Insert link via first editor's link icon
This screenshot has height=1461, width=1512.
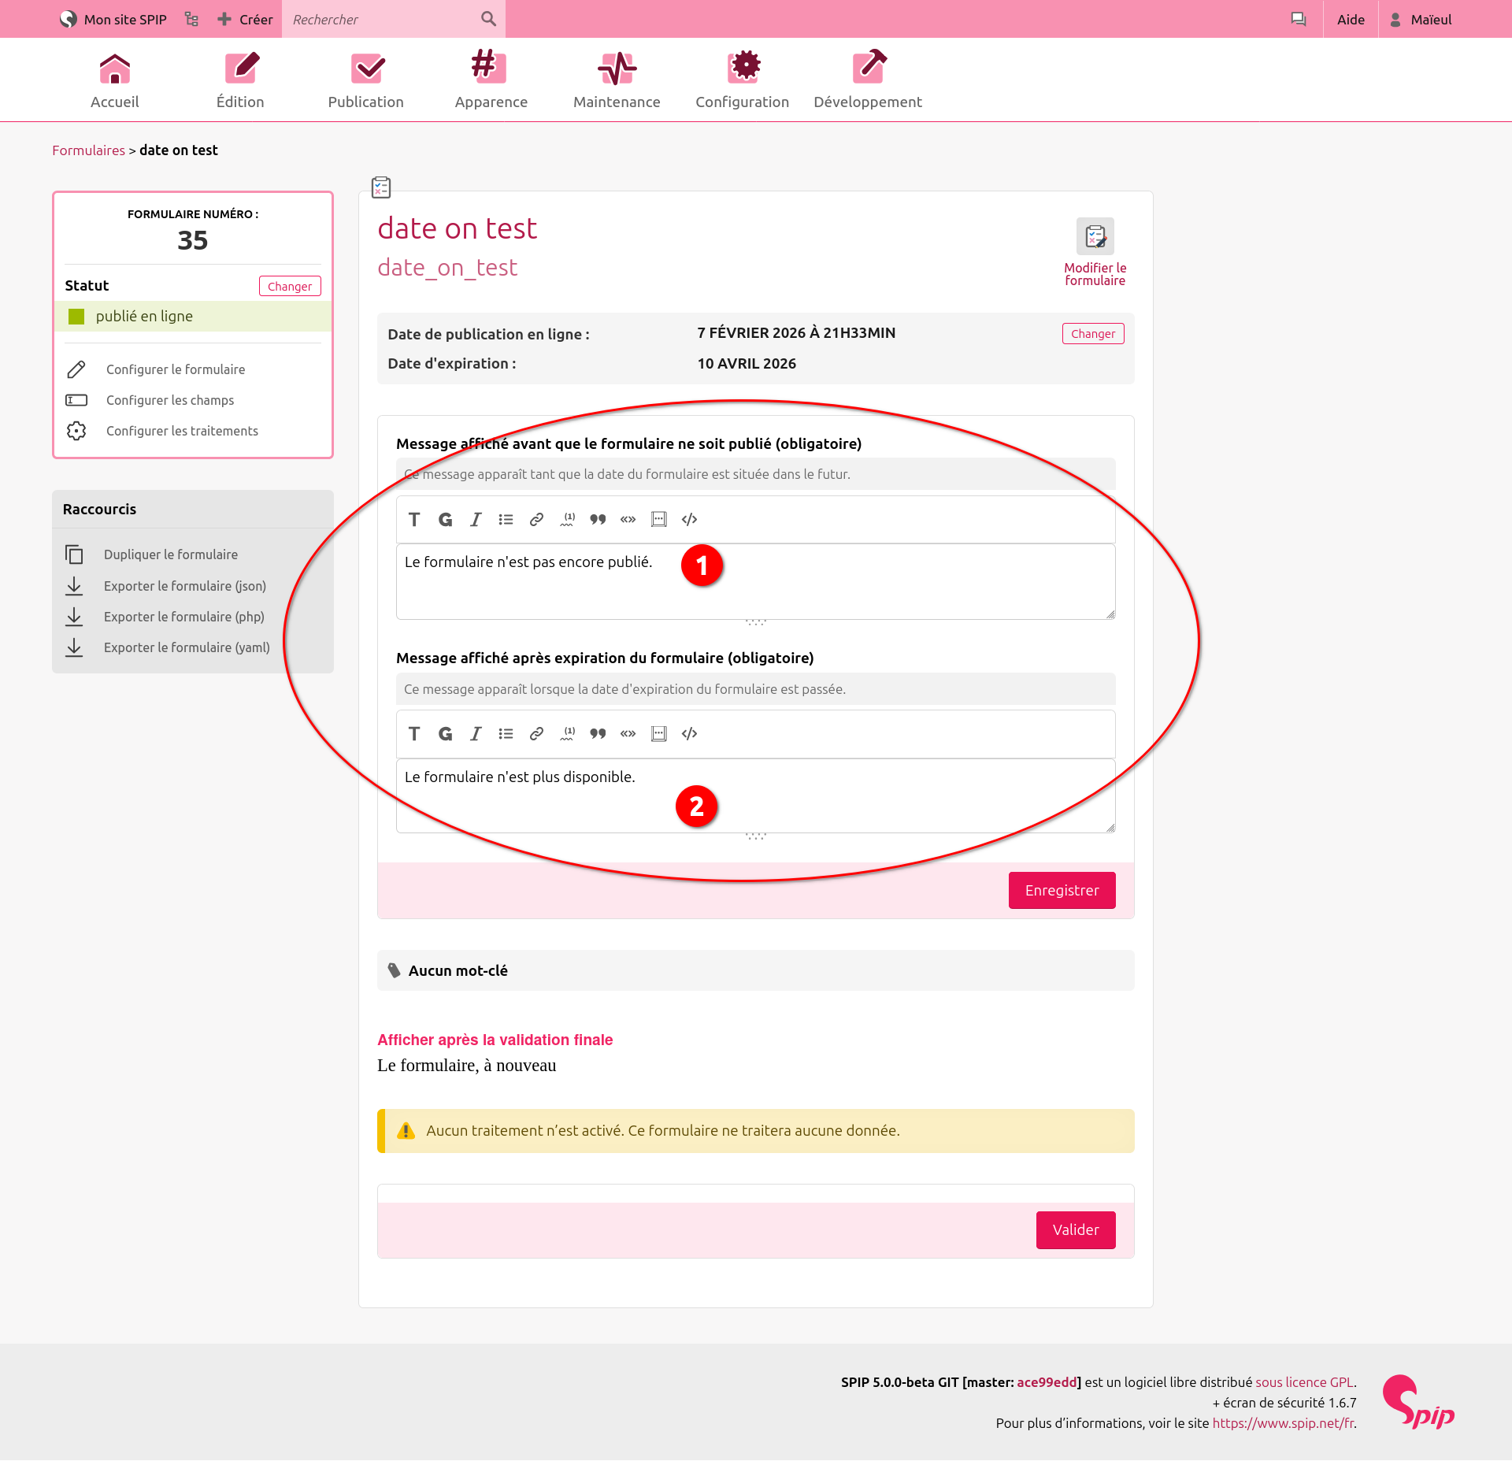coord(536,520)
